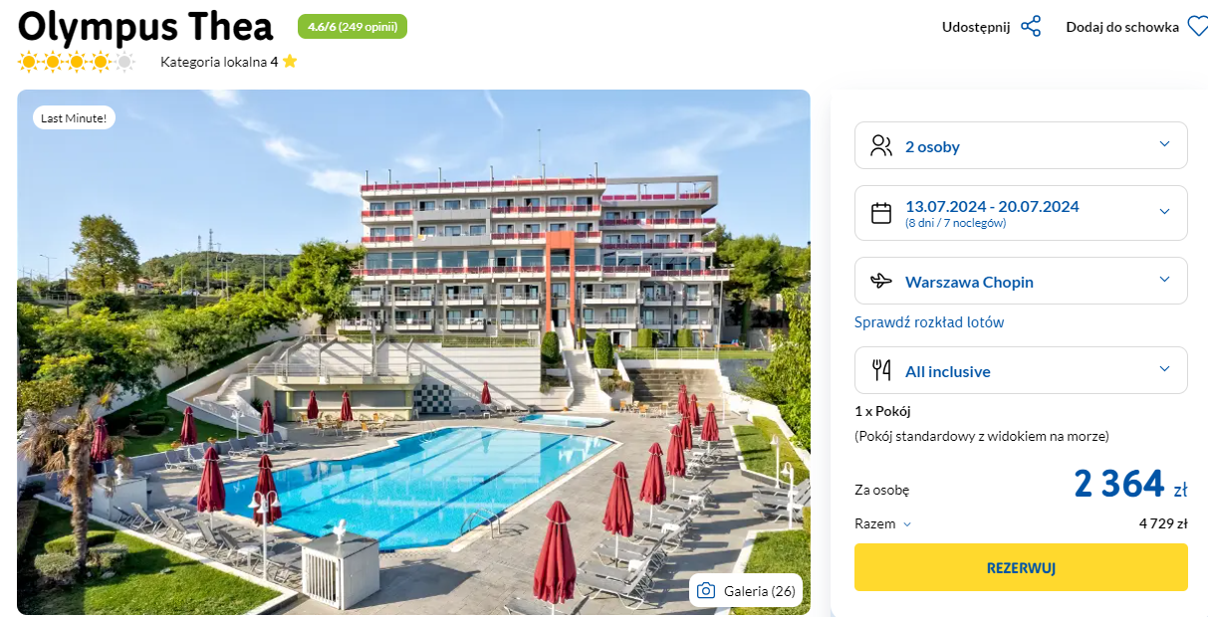Open the 13.07.2024 - 20.07.2024 date dropdown

click(1021, 213)
